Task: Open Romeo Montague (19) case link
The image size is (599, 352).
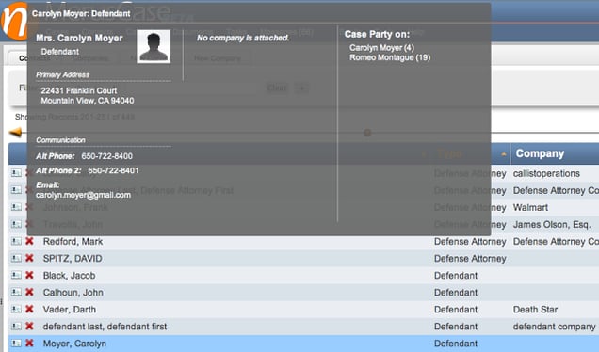Action: [390, 57]
